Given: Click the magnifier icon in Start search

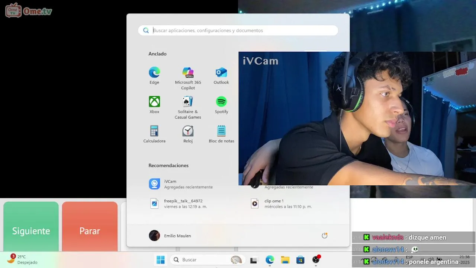Looking at the screenshot, I should pos(146,31).
